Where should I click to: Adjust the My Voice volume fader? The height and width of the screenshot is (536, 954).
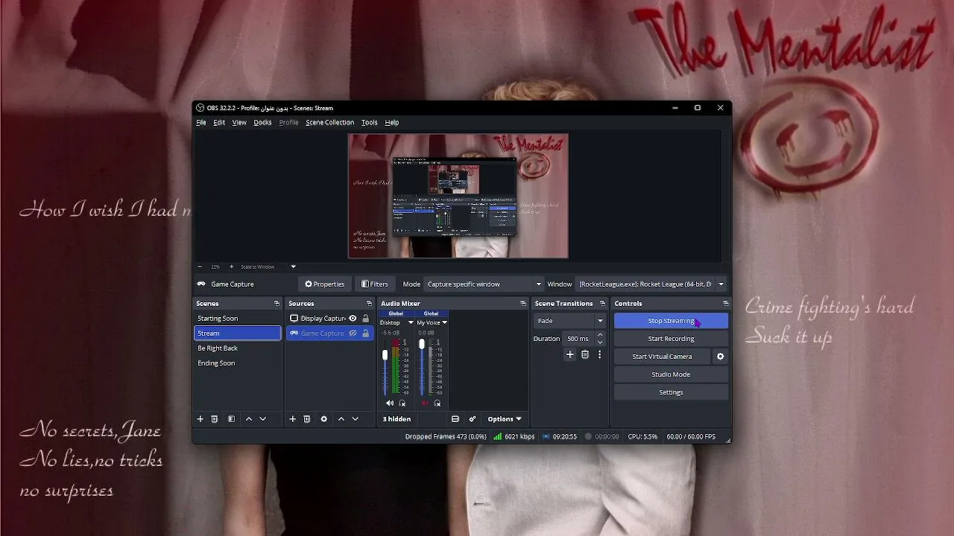(x=422, y=344)
